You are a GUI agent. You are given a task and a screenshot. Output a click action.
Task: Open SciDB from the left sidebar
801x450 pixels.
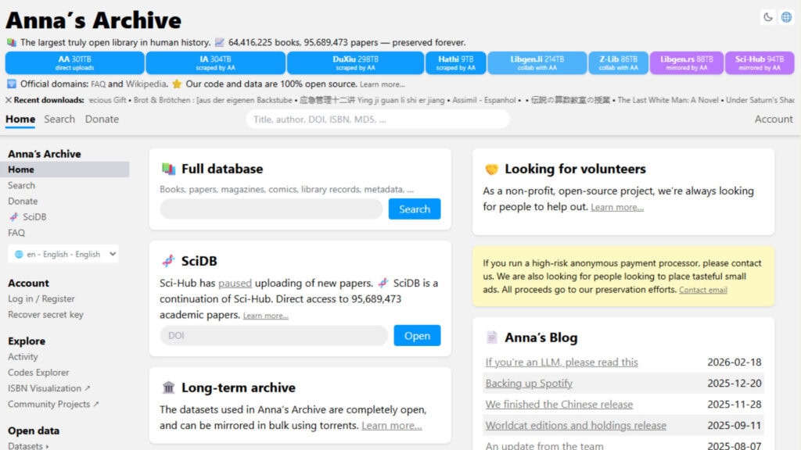coord(34,217)
